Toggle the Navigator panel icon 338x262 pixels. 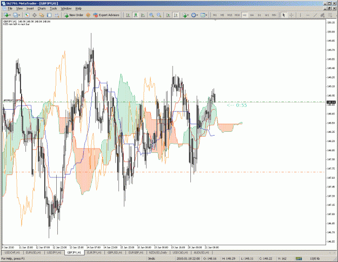pyautogui.click(x=42, y=15)
